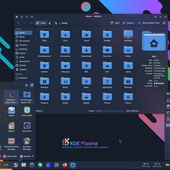
Task: Open the Desktop folder in file grid
Action: click(128, 36)
